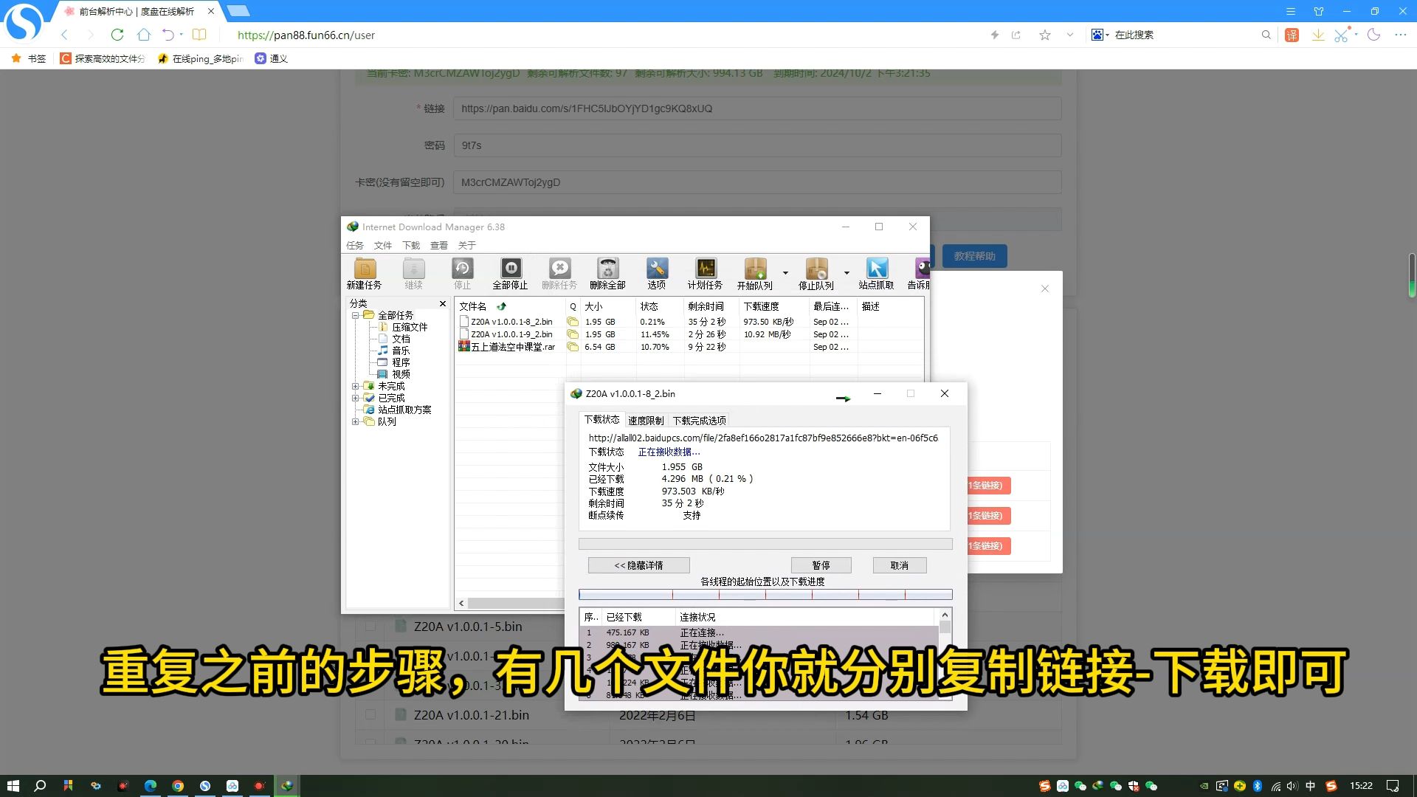This screenshot has width=1417, height=797.
Task: Select Z20A v1.0.0.1-9_2.bin download row
Action: (x=689, y=334)
